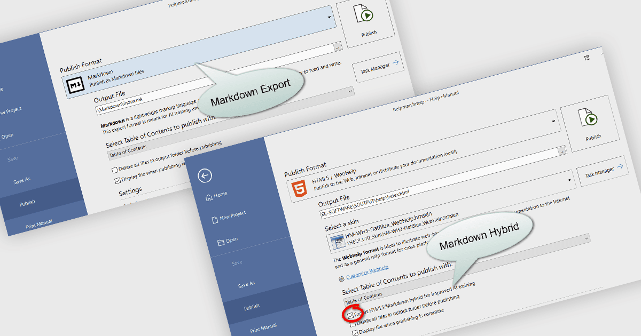Toggle Display file when publishing is complete
The image size is (641, 336).
pyautogui.click(x=355, y=333)
